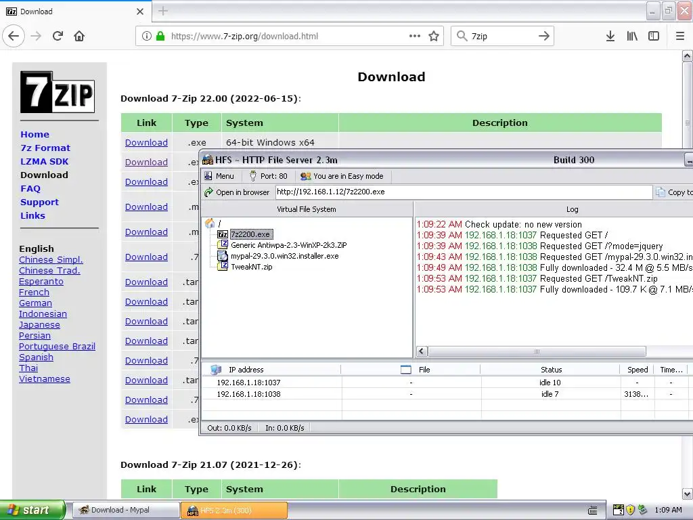Switch language to Vietnamese

tap(45, 379)
